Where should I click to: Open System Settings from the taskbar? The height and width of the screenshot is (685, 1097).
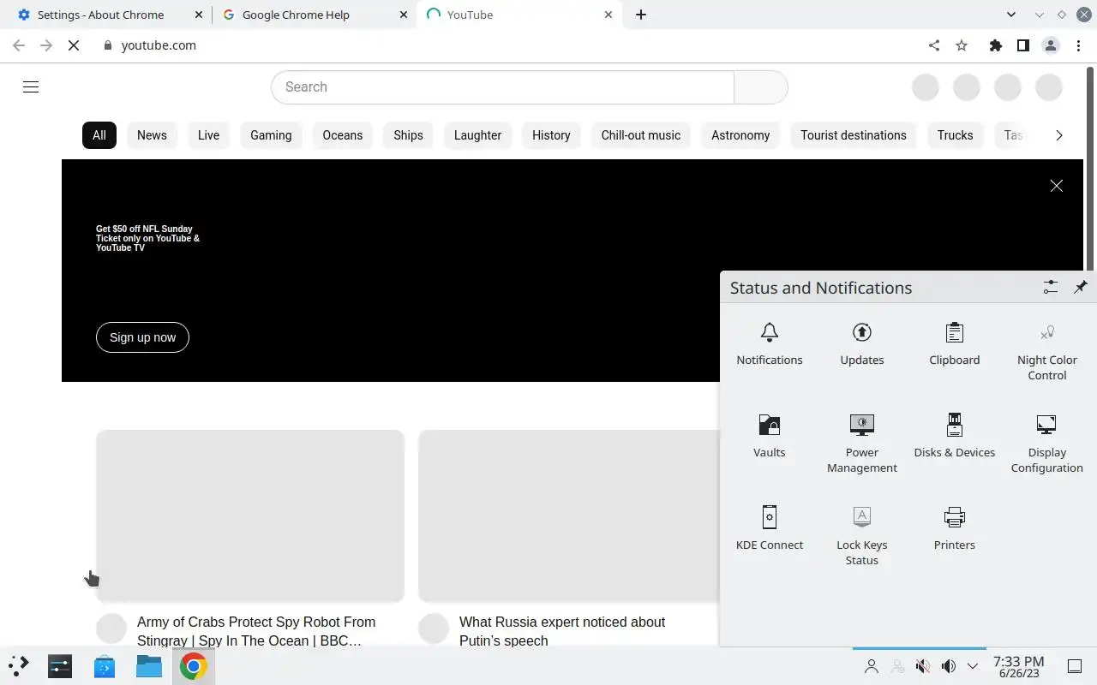click(60, 666)
